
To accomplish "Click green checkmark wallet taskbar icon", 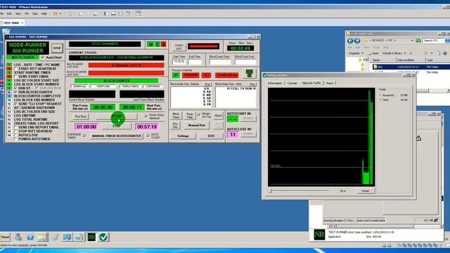I will tap(103, 238).
